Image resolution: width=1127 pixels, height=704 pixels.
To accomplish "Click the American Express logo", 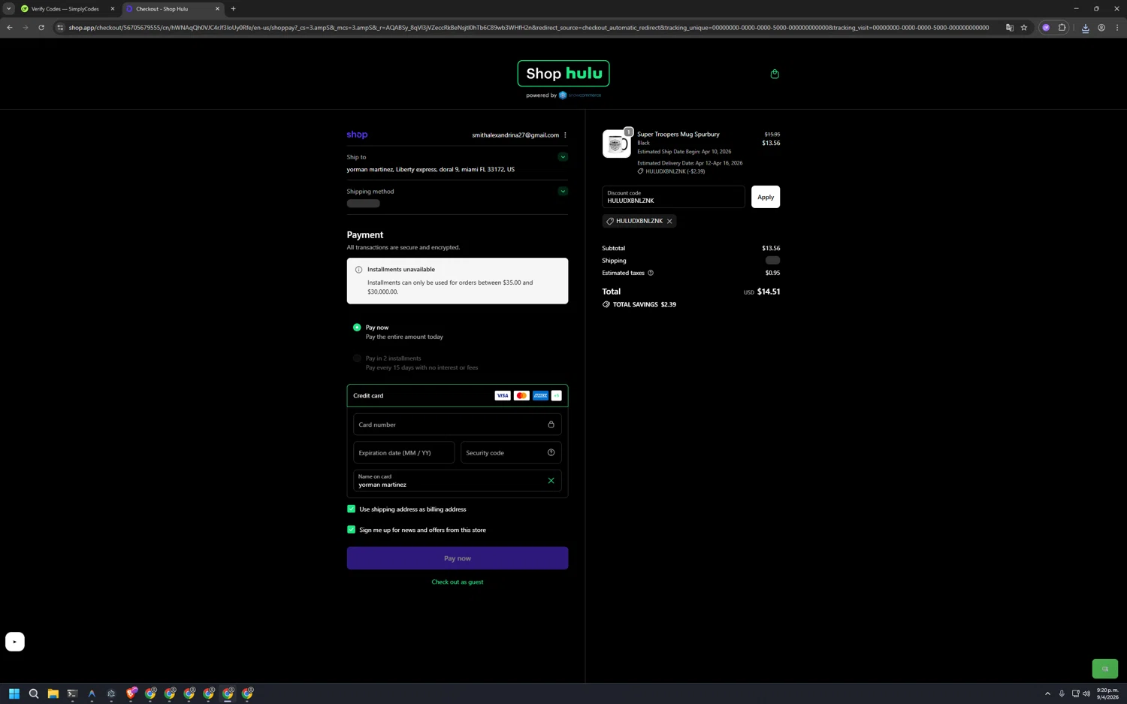I will pyautogui.click(x=540, y=396).
